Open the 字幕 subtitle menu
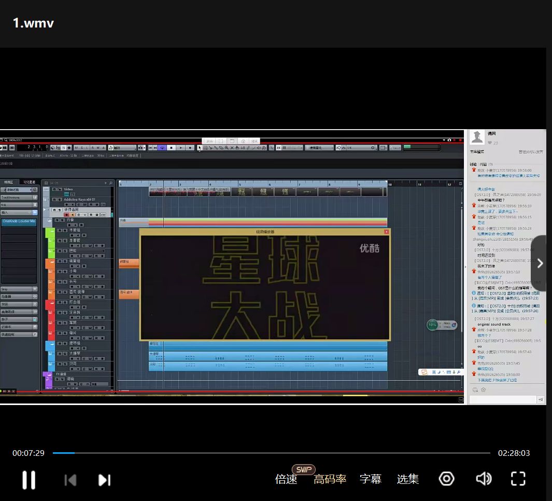 pyautogui.click(x=371, y=479)
